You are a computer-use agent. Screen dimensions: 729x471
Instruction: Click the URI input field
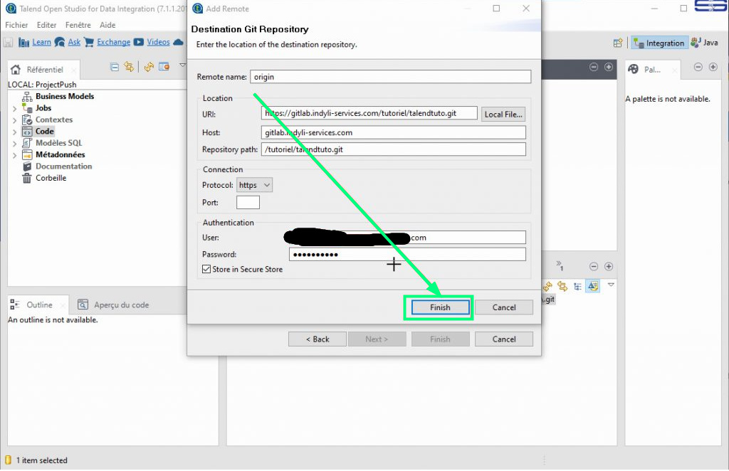pyautogui.click(x=369, y=113)
